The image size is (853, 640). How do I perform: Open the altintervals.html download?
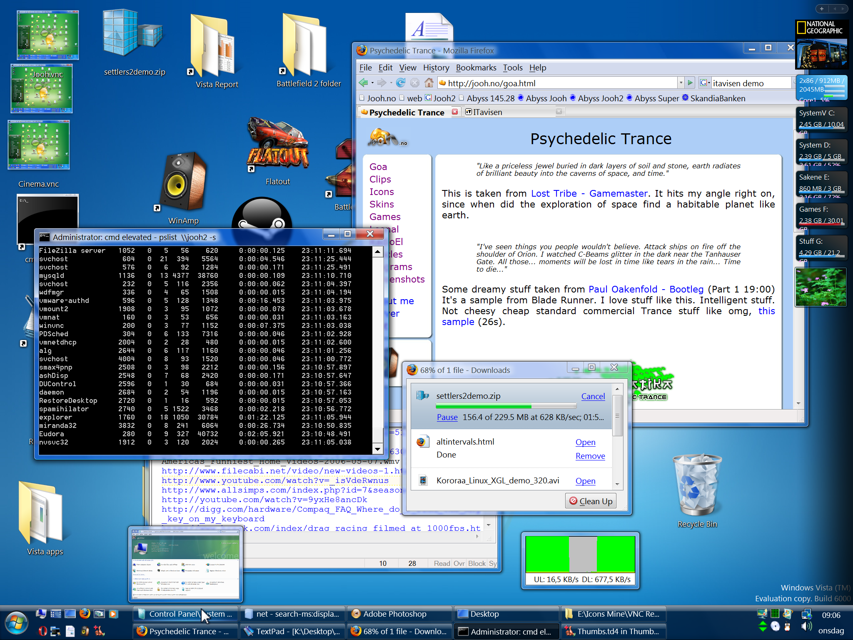click(x=585, y=442)
